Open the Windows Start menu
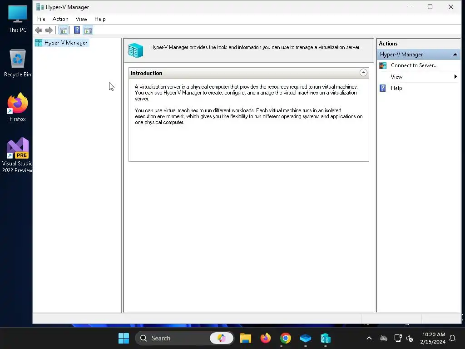The height and width of the screenshot is (349, 465). click(124, 338)
